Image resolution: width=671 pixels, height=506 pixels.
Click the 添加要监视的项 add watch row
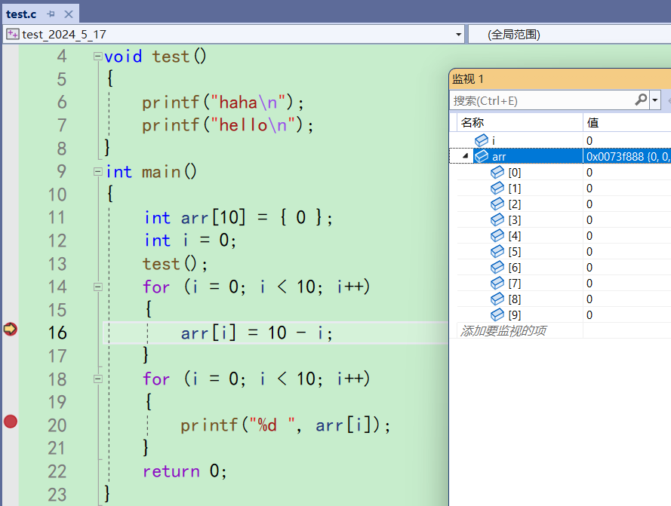coord(503,330)
